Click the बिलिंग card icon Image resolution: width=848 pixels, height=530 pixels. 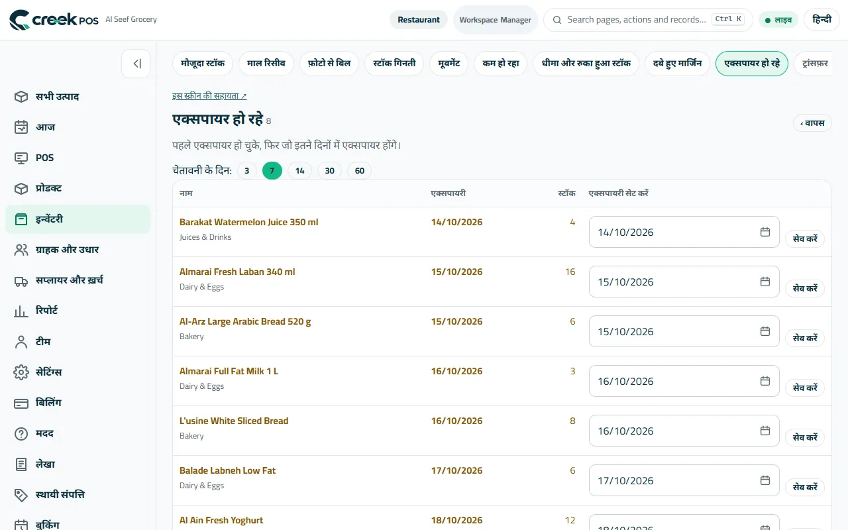click(21, 403)
